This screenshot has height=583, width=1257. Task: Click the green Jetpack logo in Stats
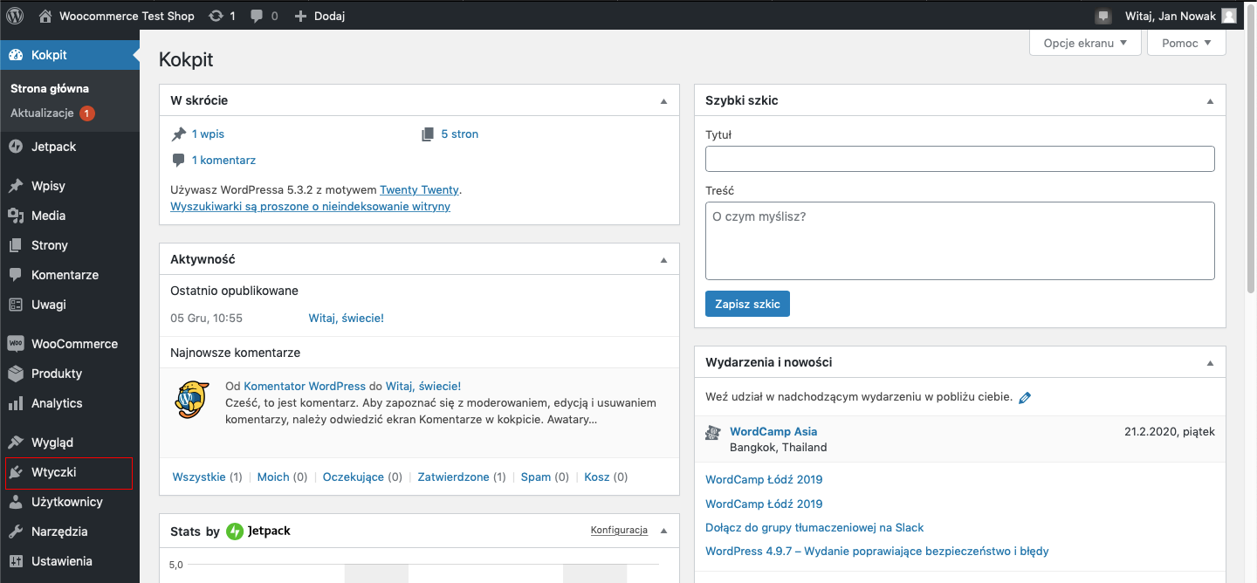tap(235, 531)
